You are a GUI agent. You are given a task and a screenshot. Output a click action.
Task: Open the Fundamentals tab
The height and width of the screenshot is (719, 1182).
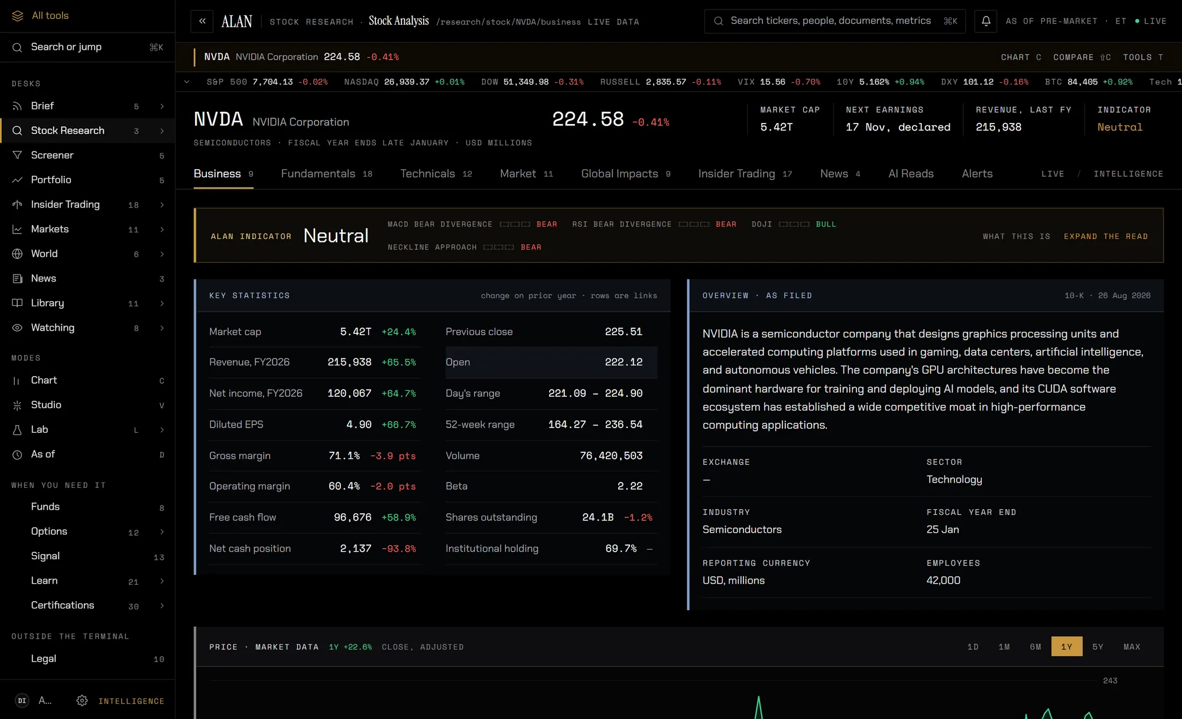pyautogui.click(x=326, y=174)
